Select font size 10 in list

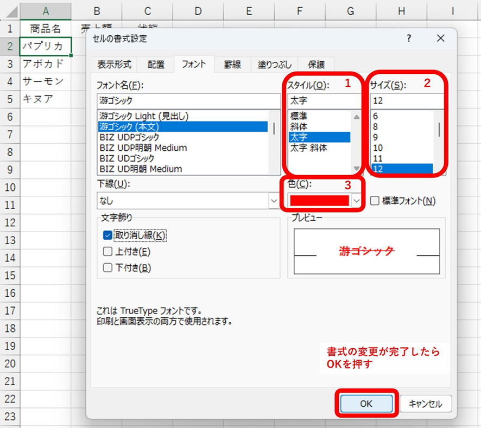coord(378,148)
